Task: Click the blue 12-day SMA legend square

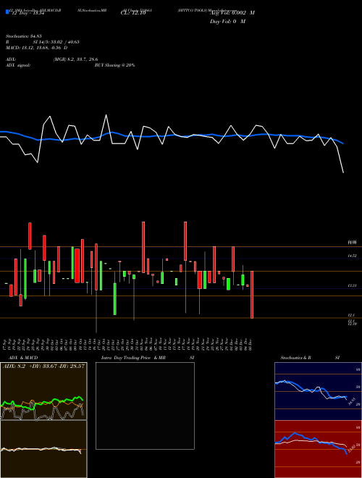Action: coord(7,12)
